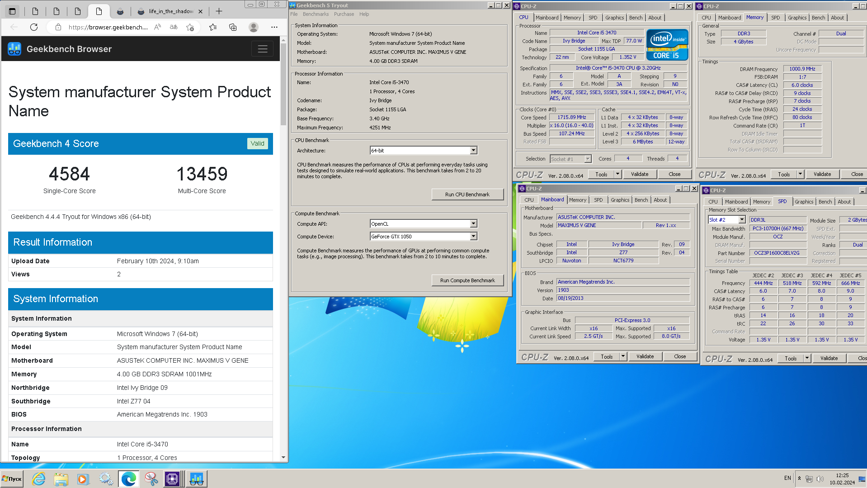
Task: Click Close in the CPU-Z motherboard window
Action: (x=680, y=356)
